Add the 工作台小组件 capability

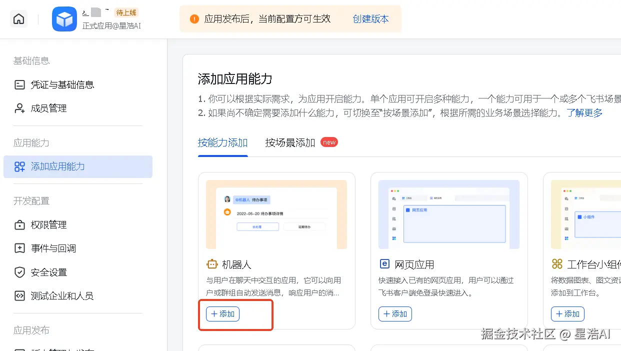pyautogui.click(x=567, y=314)
